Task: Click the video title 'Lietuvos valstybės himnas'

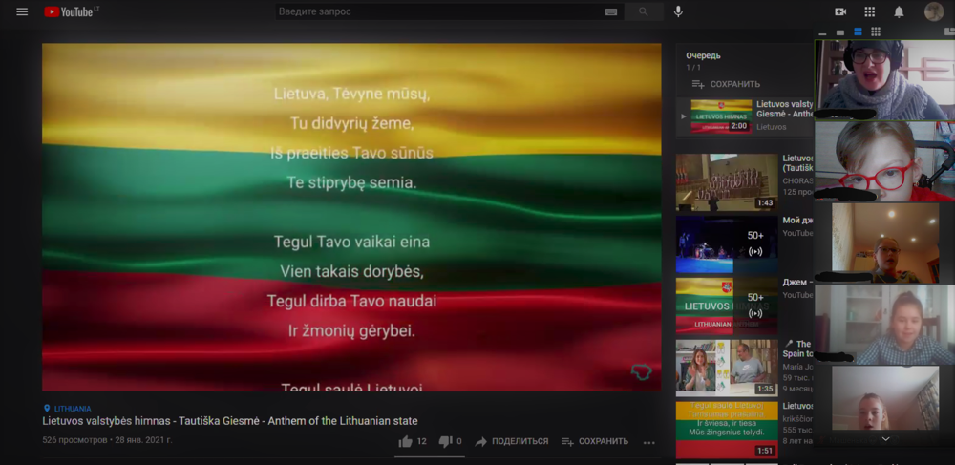Action: pos(229,420)
